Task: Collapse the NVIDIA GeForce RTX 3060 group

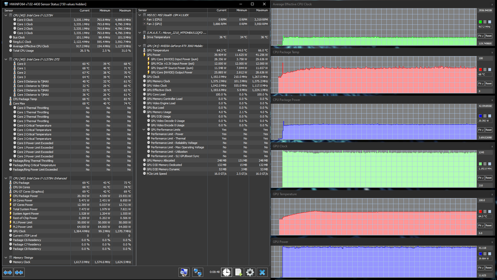Action: pyautogui.click(x=140, y=46)
